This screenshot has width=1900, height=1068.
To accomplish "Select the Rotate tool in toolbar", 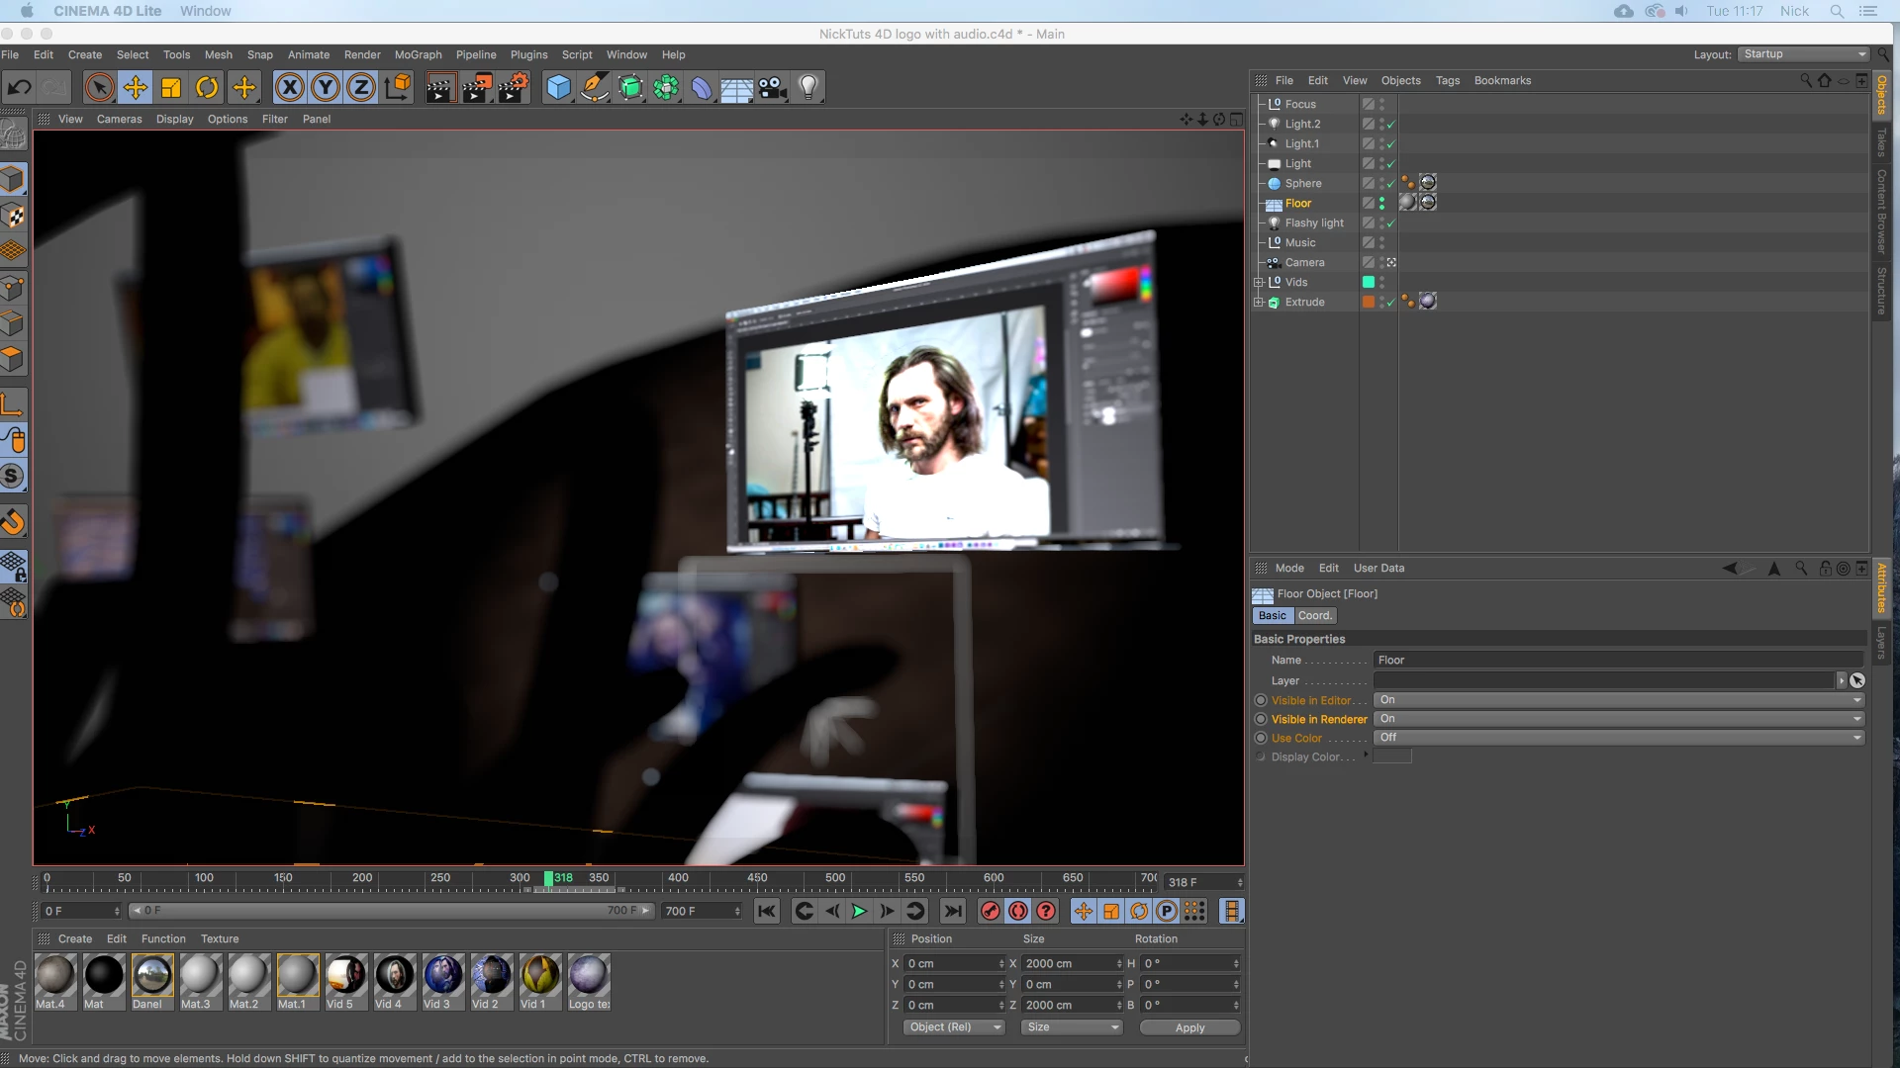I will click(x=207, y=88).
